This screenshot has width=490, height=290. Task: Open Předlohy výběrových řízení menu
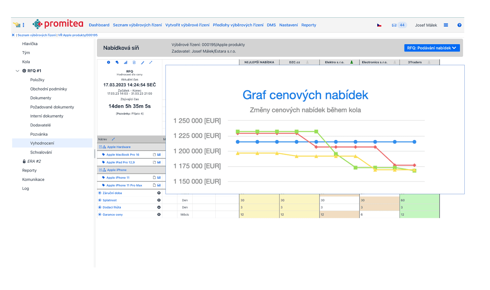238,25
